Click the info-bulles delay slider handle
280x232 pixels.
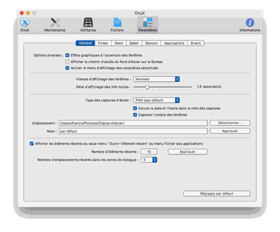click(147, 87)
